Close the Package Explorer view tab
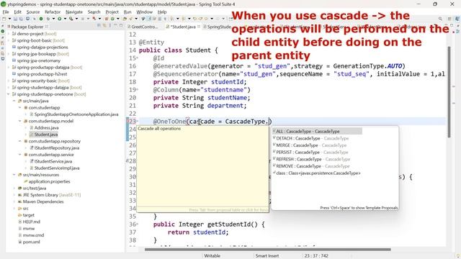This screenshot has height=259, width=461. point(46,27)
